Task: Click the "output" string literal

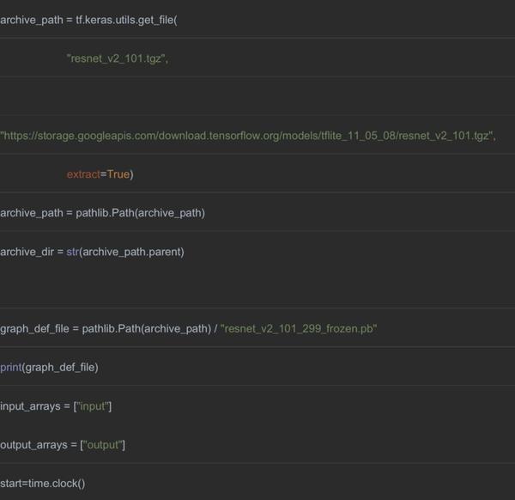Action: tap(104, 445)
